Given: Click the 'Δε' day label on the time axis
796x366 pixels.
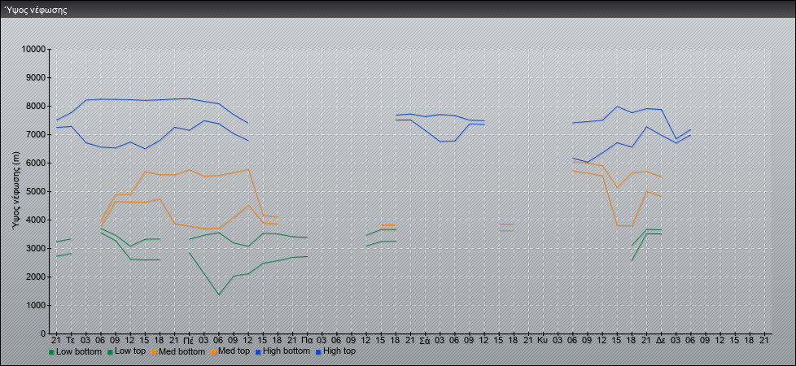Looking at the screenshot, I should [661, 340].
